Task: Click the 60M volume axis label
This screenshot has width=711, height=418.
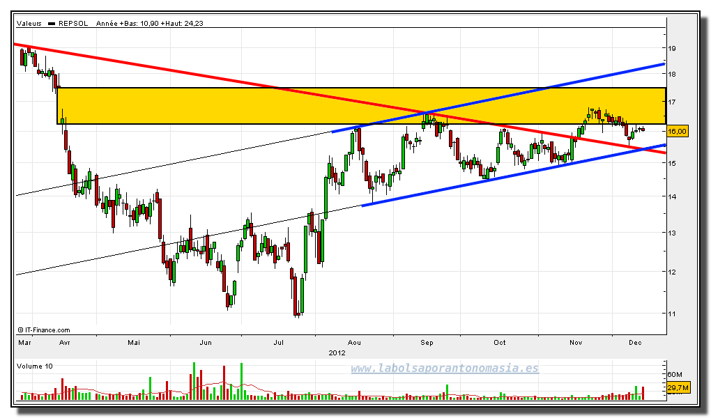Action: coord(675,375)
